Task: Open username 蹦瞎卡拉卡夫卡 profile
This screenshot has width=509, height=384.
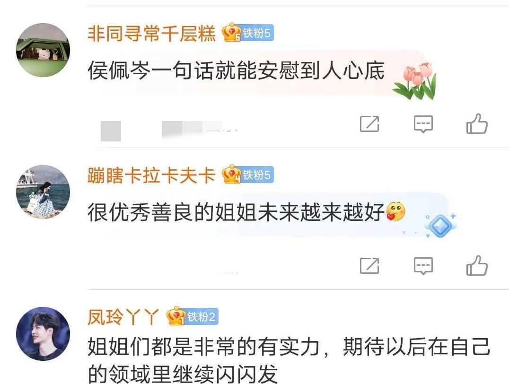Action: point(151,175)
